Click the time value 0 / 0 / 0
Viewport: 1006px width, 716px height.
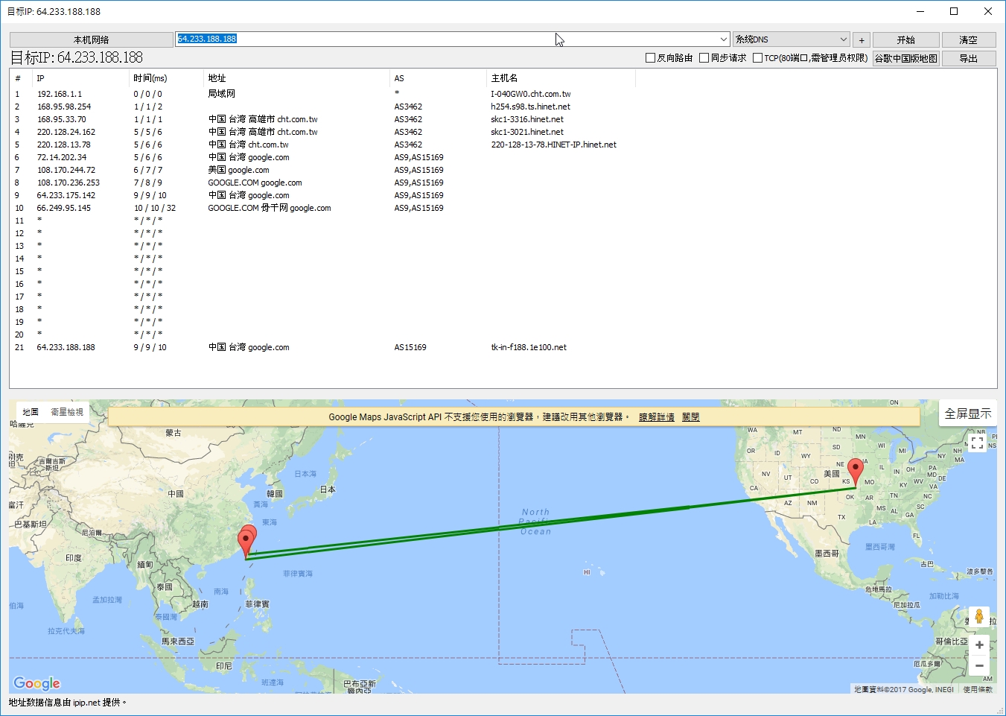[147, 94]
